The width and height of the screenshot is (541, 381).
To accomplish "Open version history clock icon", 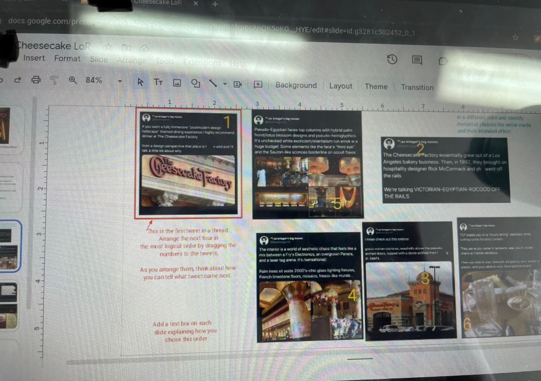I will click(392, 60).
